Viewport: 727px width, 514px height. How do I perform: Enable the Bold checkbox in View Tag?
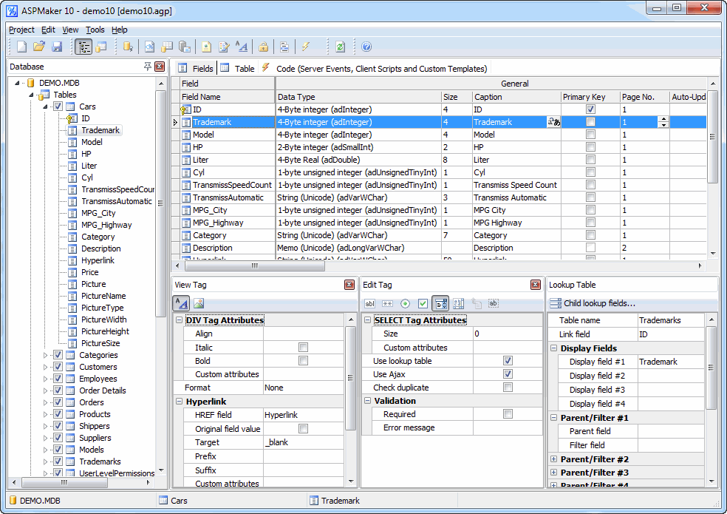[x=303, y=361]
